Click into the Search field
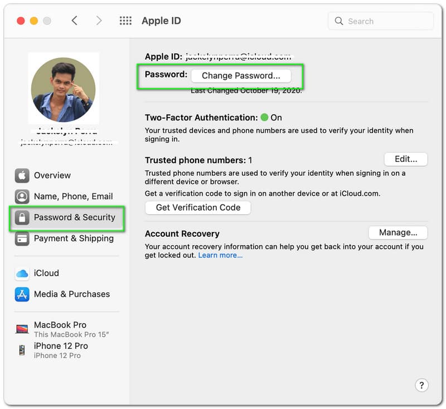 [x=381, y=21]
